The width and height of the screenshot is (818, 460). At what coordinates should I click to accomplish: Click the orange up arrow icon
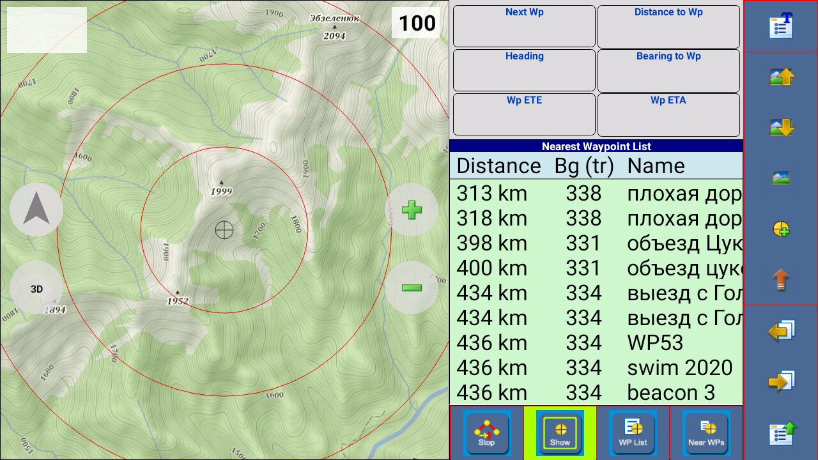coord(781,280)
